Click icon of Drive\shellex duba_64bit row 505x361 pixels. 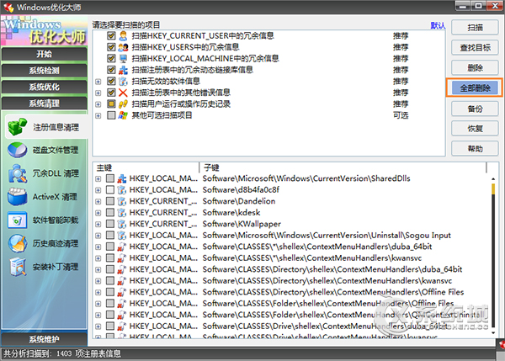[x=121, y=326]
